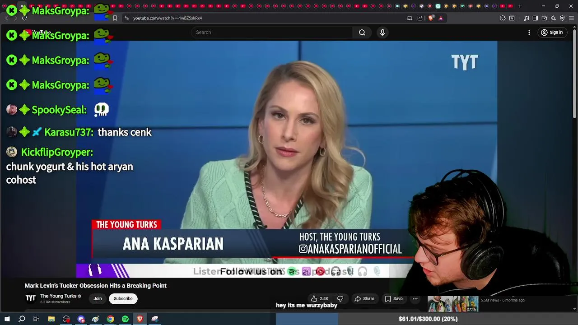The image size is (578, 325).
Task: Click the scrollbar down arrow
Action: [574, 309]
